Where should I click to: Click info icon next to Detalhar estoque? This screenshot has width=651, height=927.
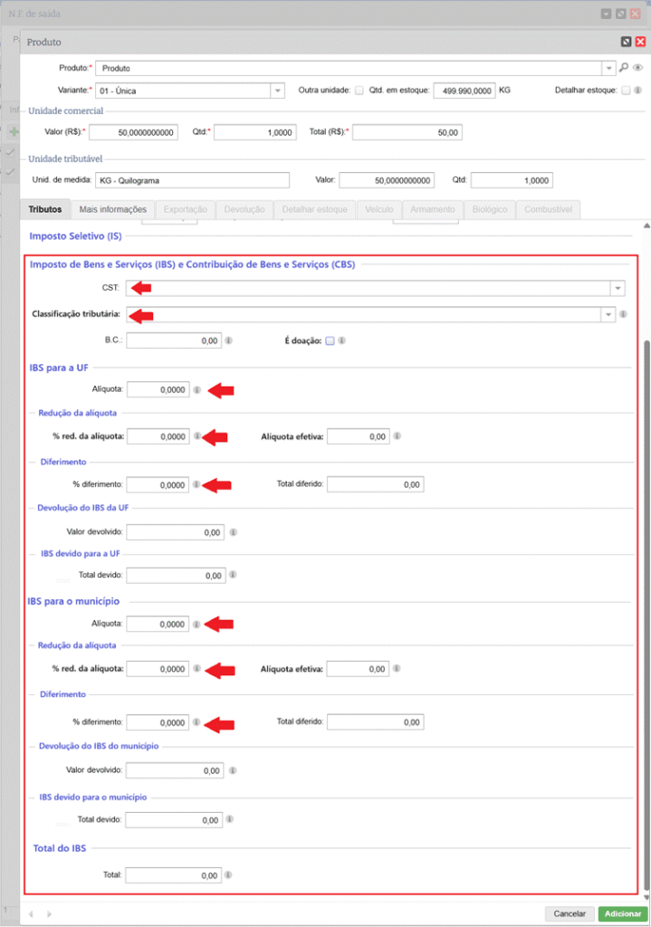[638, 91]
